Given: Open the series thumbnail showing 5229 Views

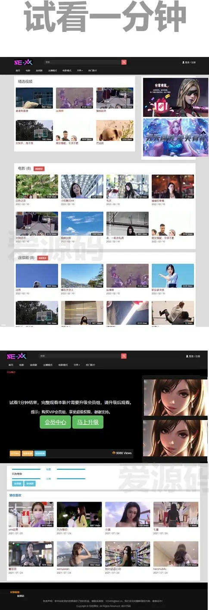Looking at the screenshot, I should point(173,276).
